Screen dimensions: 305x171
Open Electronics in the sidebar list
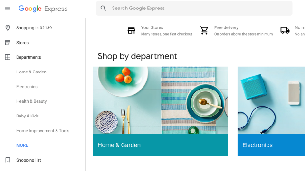(27, 87)
